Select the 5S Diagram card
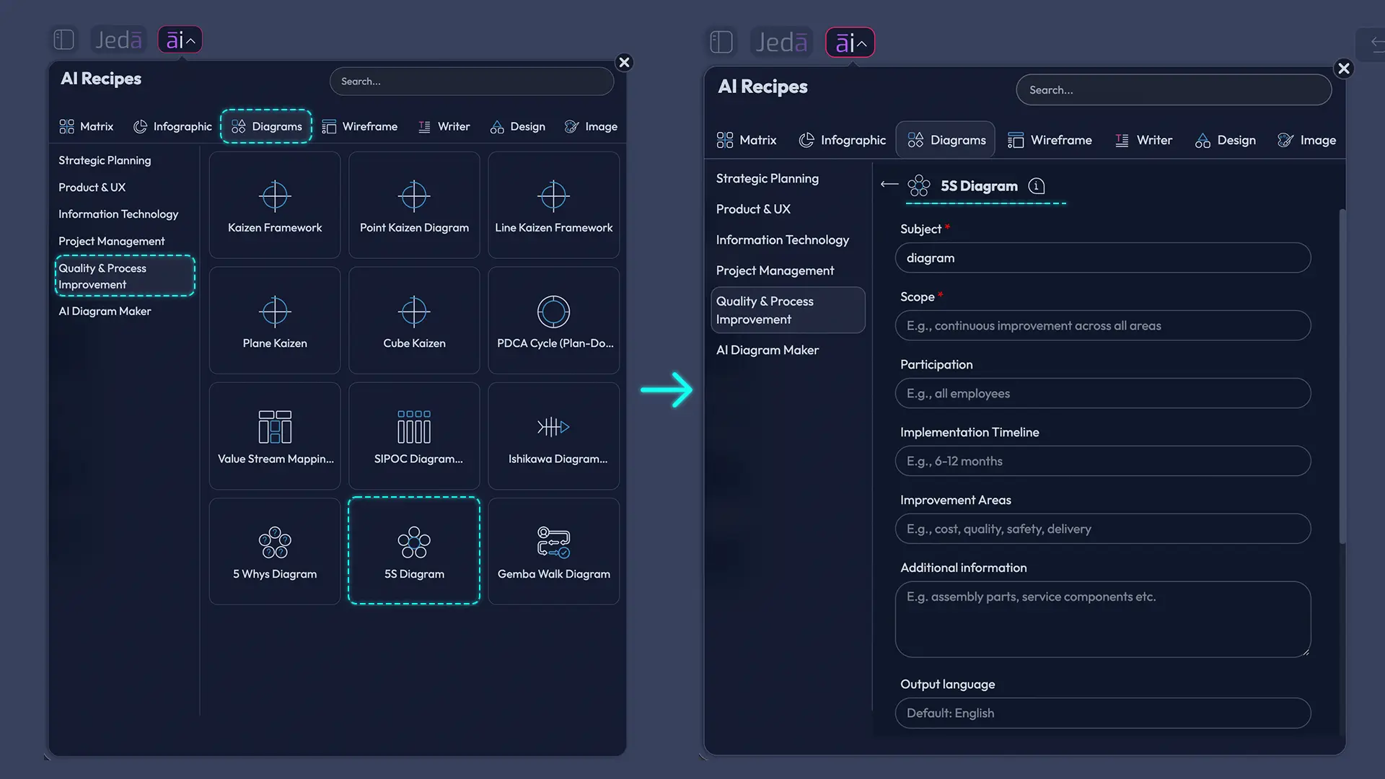The width and height of the screenshot is (1385, 779). (x=414, y=551)
